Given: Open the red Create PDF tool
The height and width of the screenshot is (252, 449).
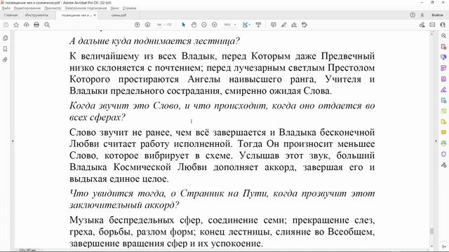Looking at the screenshot, I should tap(443, 47).
